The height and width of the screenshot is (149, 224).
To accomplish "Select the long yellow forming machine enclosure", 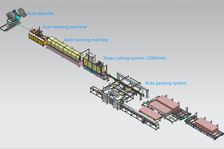I will pos(63,51).
